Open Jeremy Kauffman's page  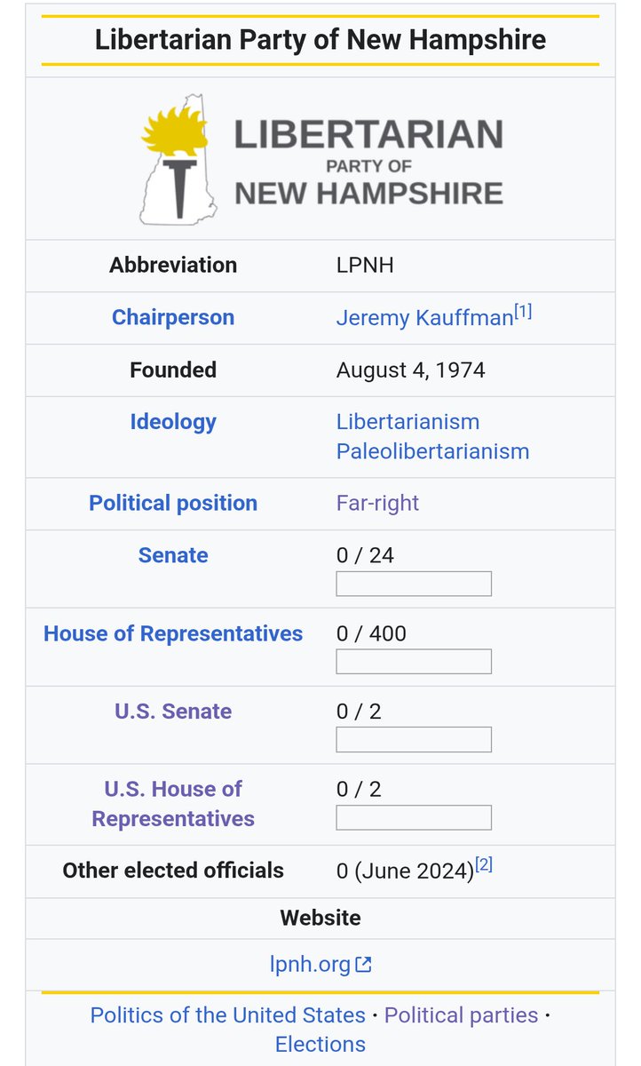[x=425, y=317]
